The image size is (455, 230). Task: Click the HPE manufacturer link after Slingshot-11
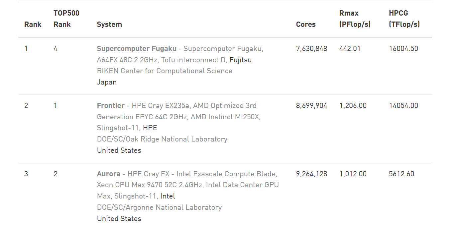point(150,128)
